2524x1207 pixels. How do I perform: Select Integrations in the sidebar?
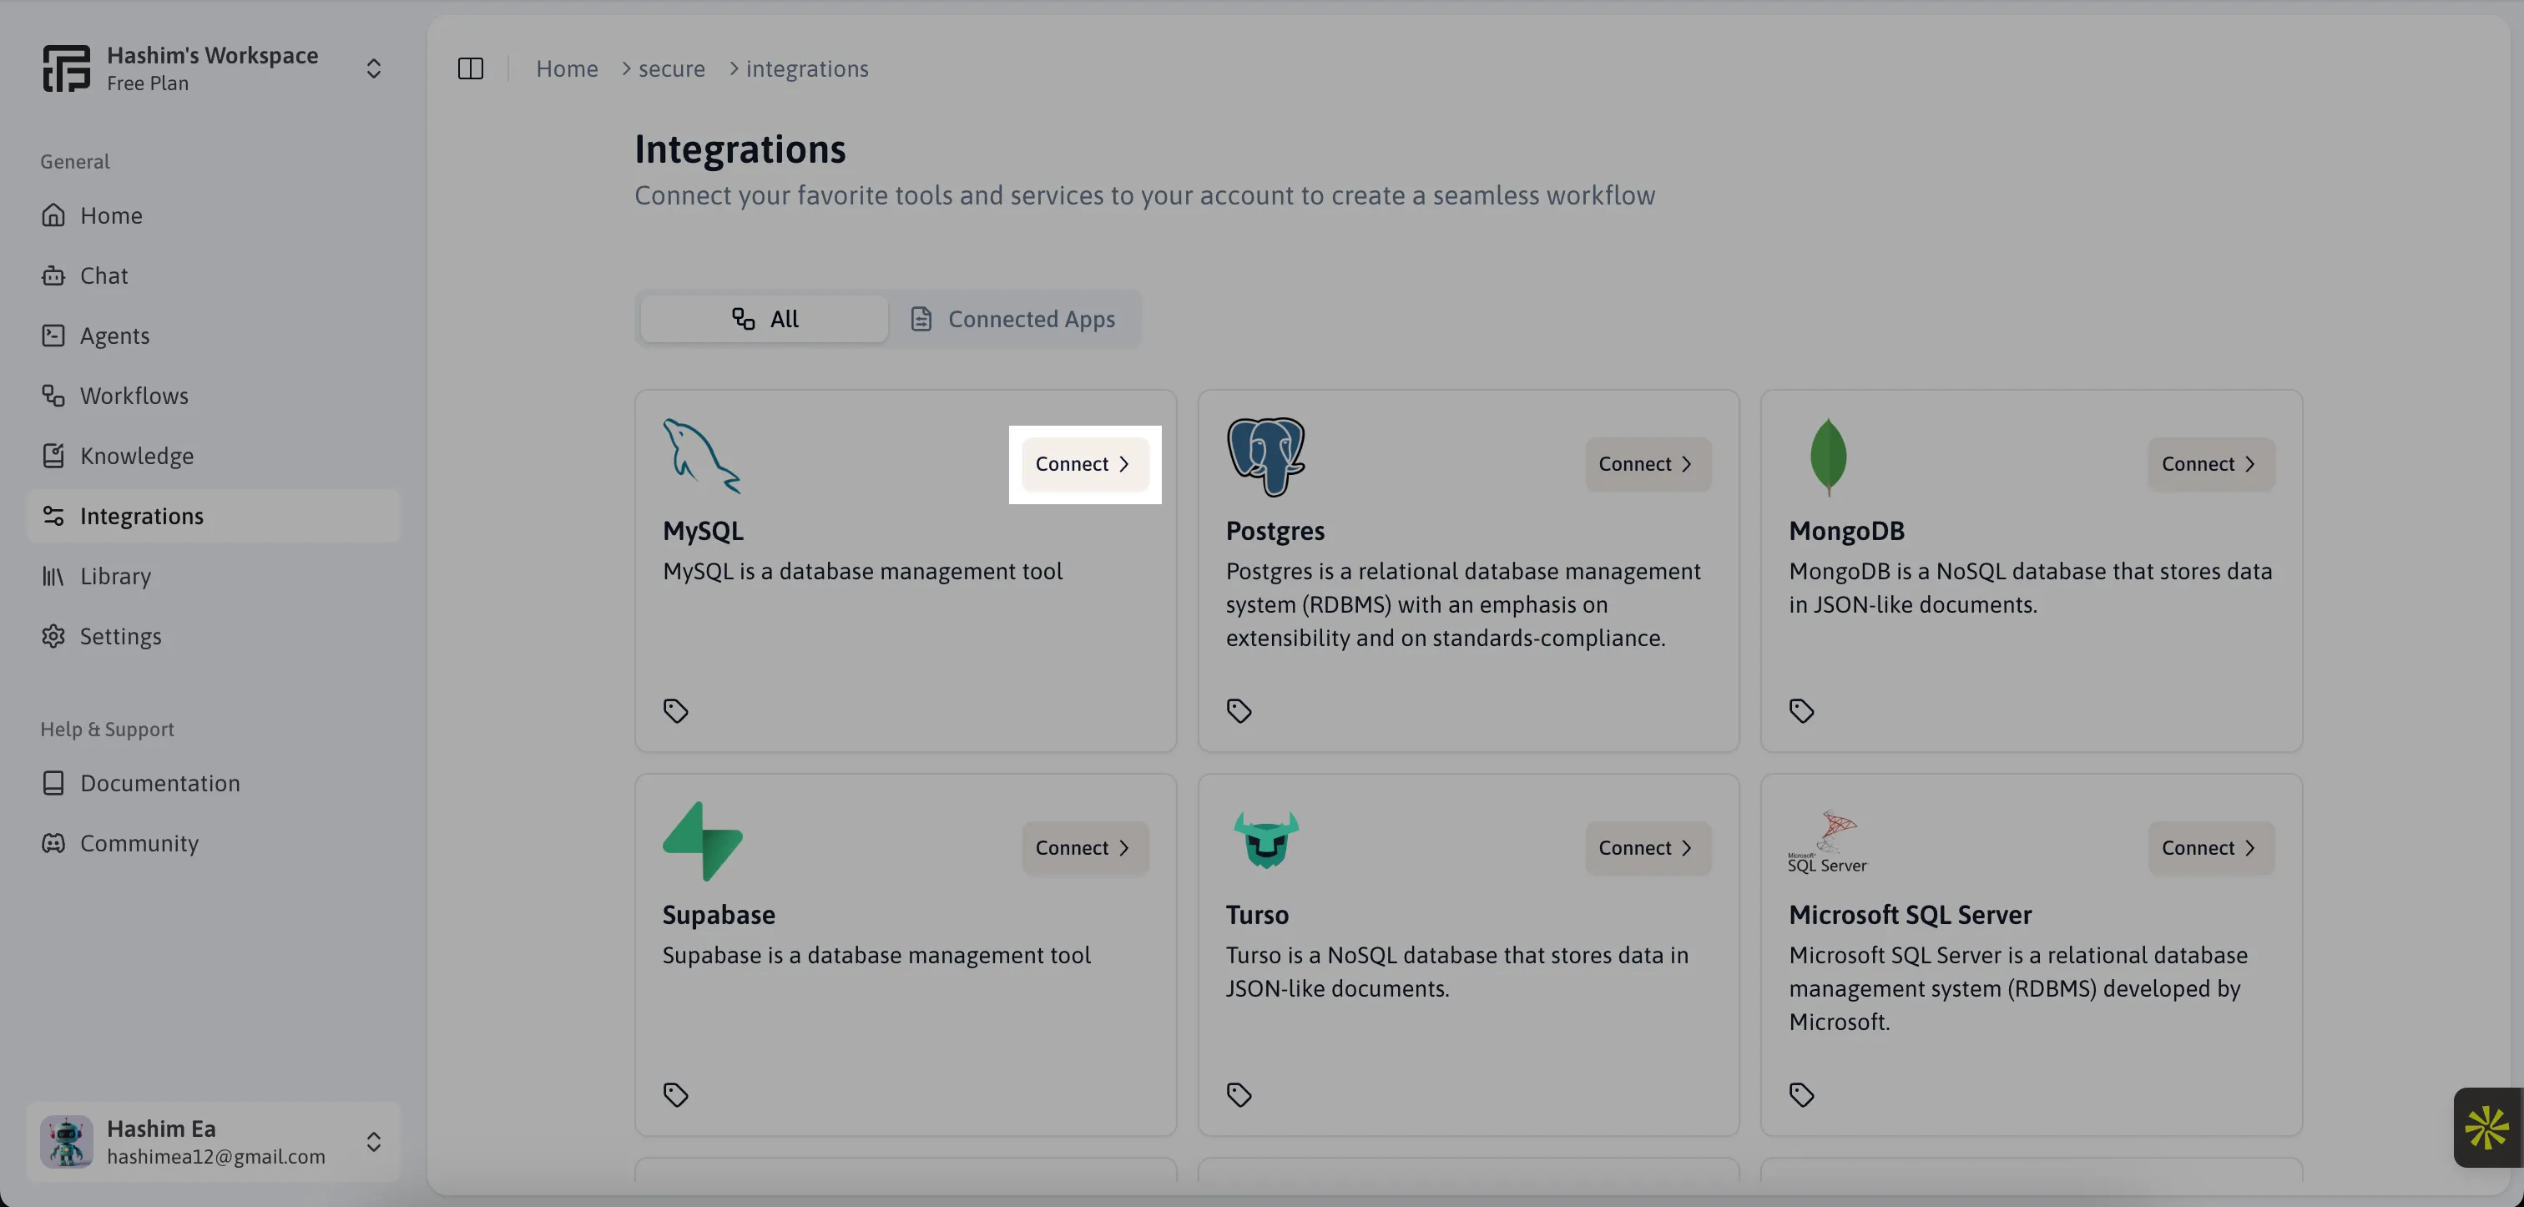tap(214, 517)
